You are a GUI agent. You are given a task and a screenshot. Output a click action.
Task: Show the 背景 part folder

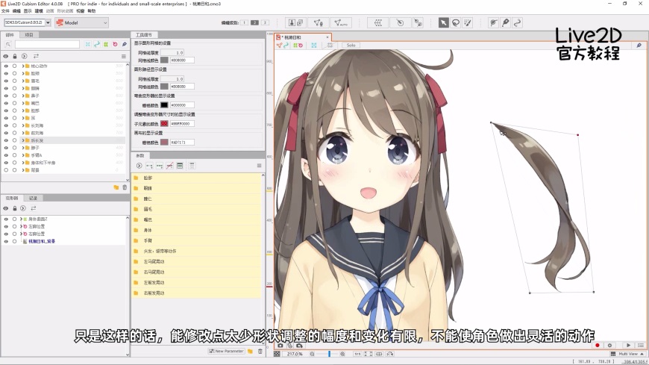coord(6,170)
